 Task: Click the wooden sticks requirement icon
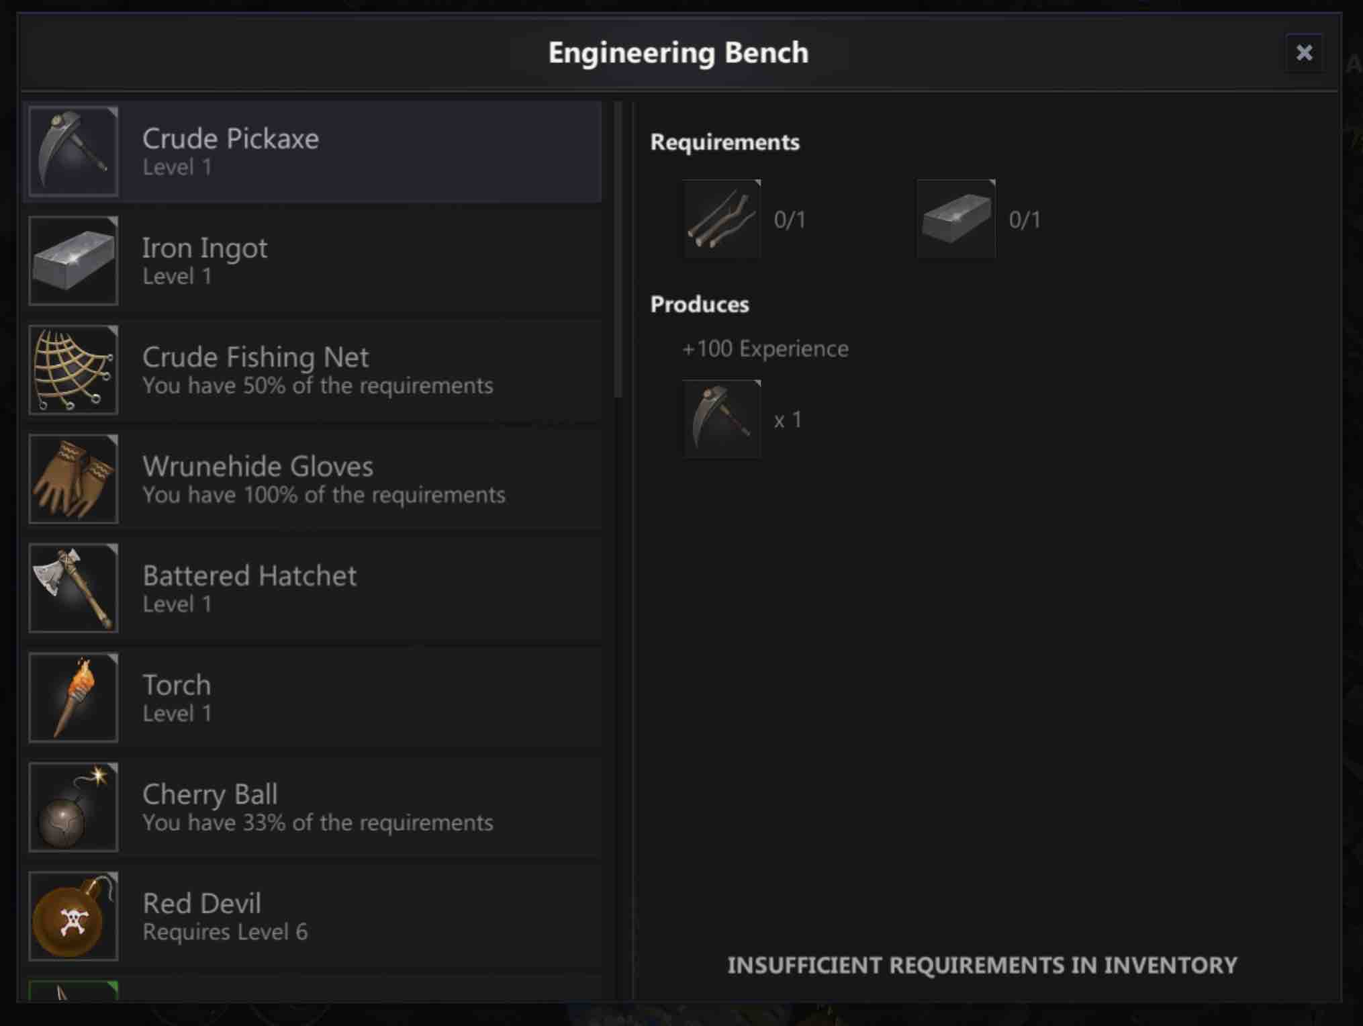click(722, 219)
